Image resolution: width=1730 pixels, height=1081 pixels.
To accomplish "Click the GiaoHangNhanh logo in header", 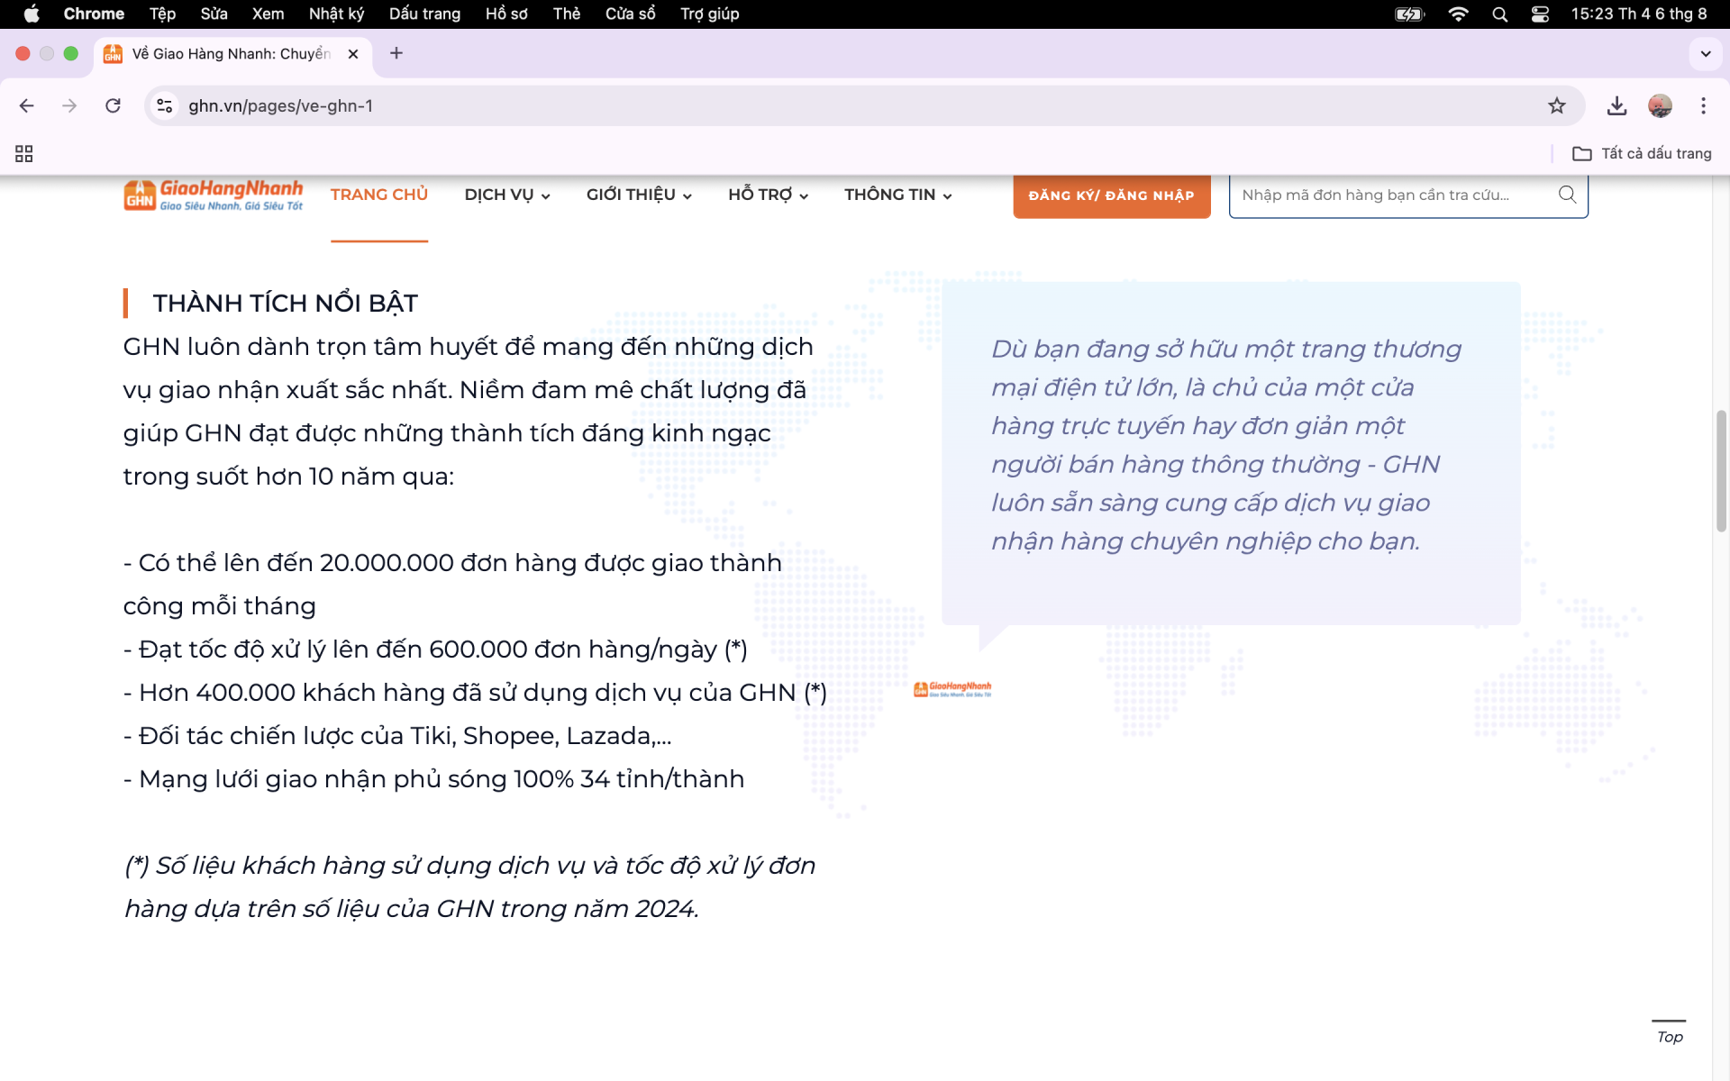I will coord(214,195).
